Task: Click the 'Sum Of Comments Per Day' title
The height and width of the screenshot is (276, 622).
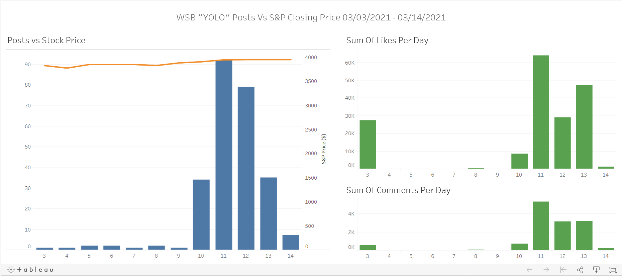Action: click(399, 190)
